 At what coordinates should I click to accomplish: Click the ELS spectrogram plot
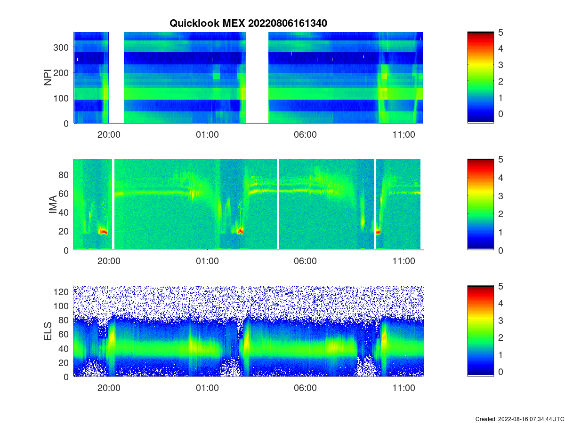(248, 331)
